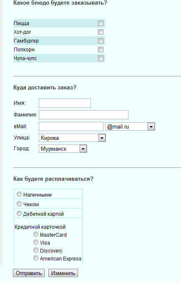Choose the Чеком payment option
181x283 pixels.
point(19,204)
